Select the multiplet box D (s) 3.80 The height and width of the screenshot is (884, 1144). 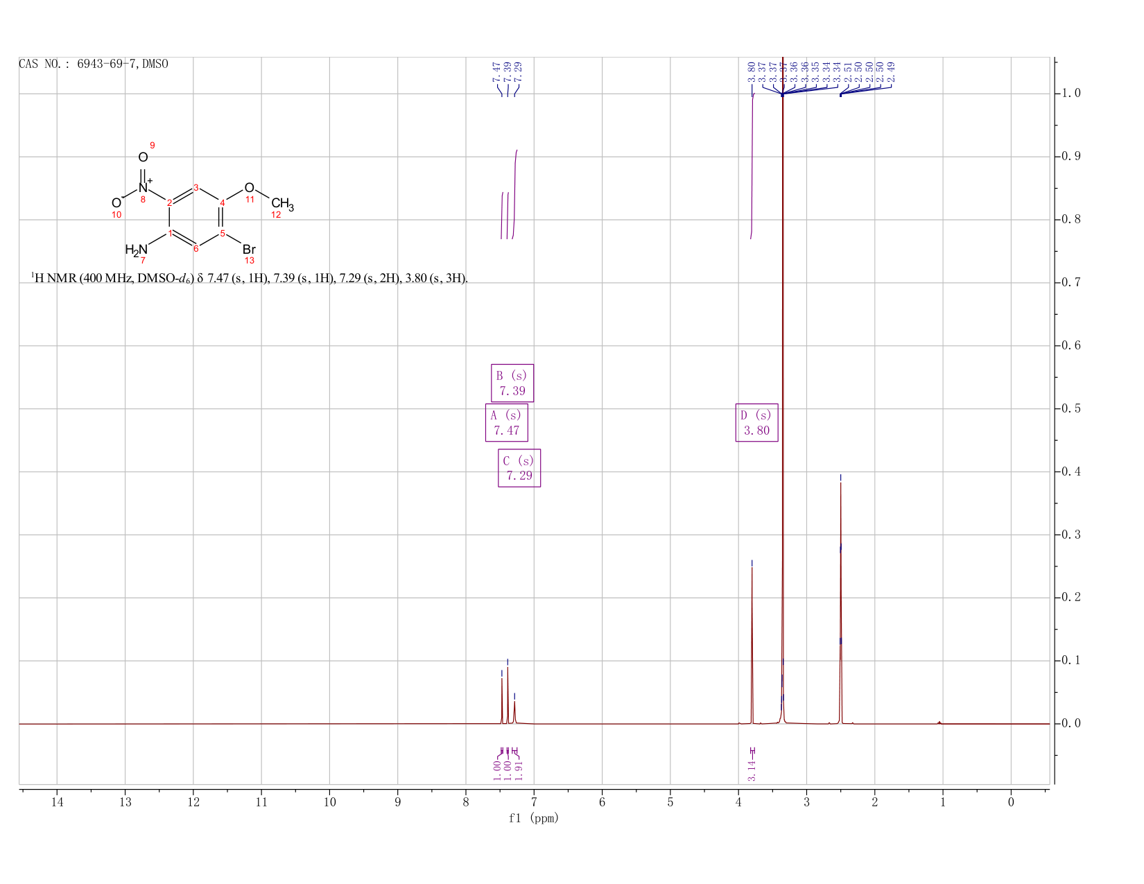point(757,423)
